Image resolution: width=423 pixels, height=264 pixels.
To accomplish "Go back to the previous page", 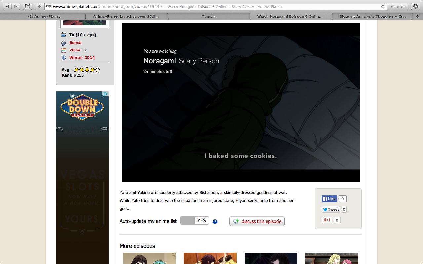I will [x=7, y=6].
